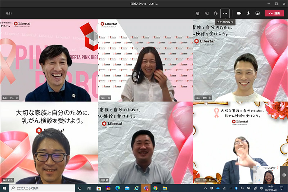
Task: Focus the ここに入力して検索 search box
Action: (x=42, y=188)
